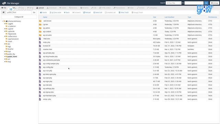Click the Forward navigation button
The height and width of the screenshot is (124, 220).
pos(76,12)
